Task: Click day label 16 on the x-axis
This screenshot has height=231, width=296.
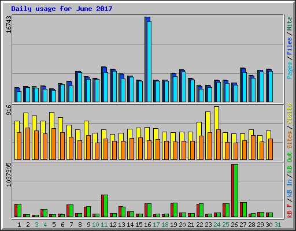Action: (147, 225)
